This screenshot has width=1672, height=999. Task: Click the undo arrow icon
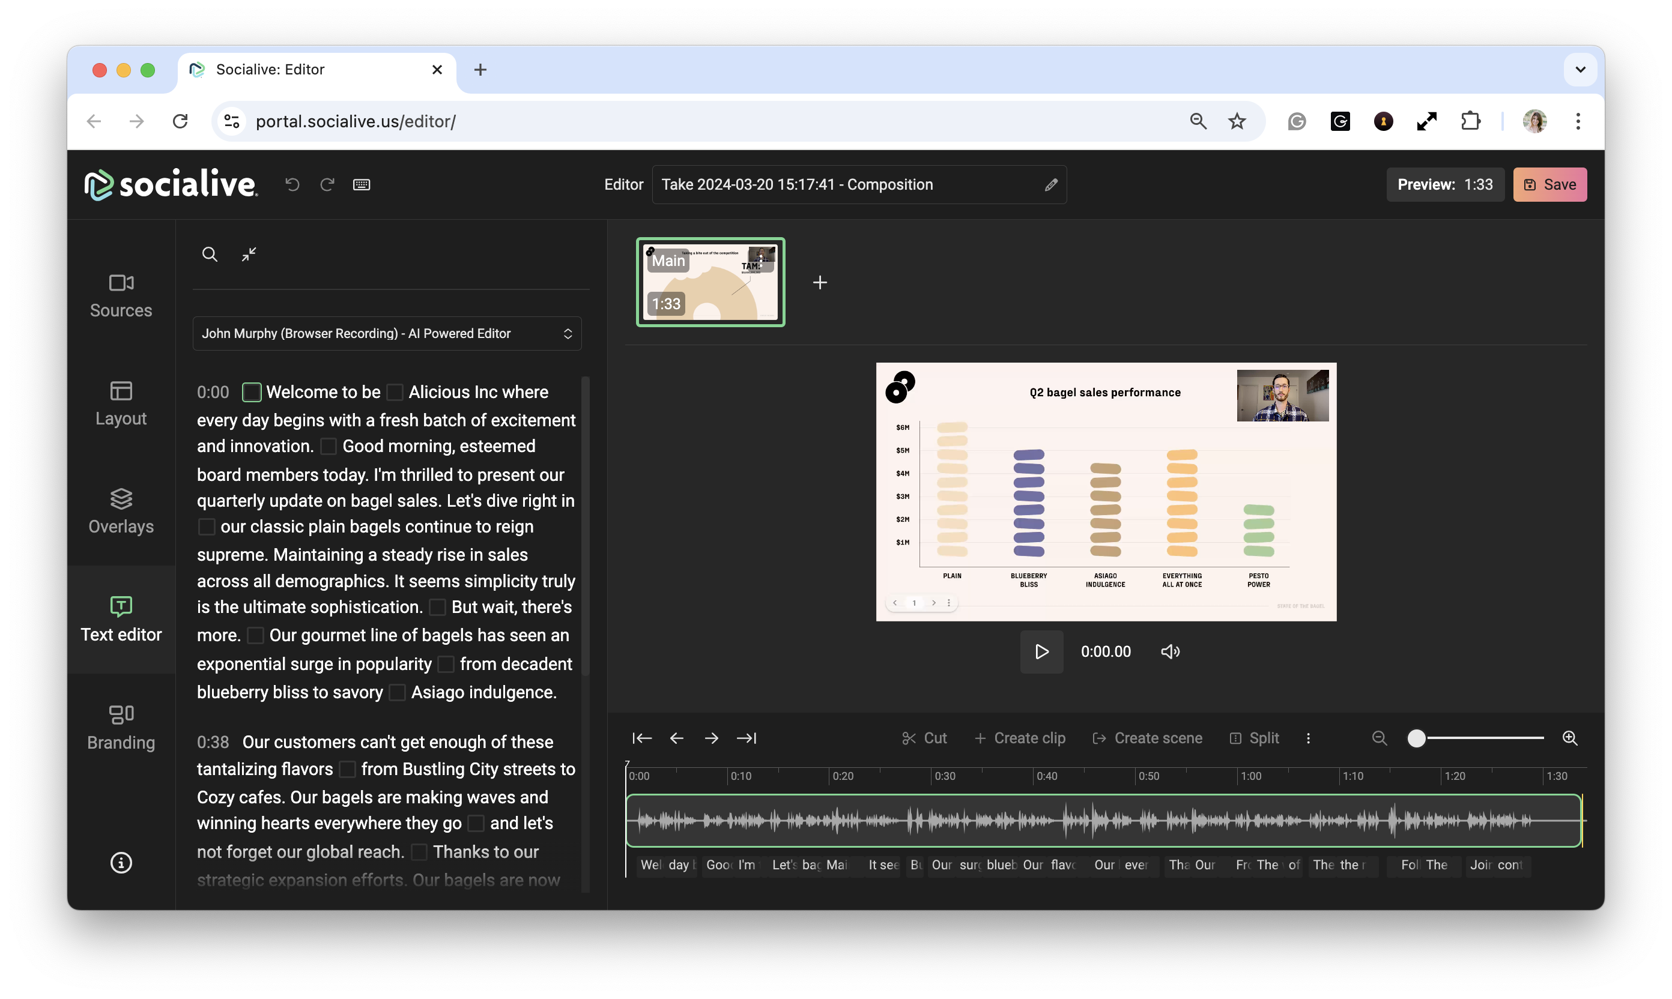[292, 184]
